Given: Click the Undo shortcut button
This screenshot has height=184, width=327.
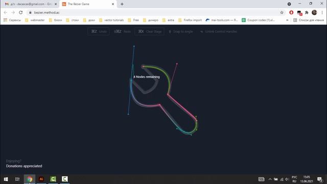Looking at the screenshot, I should click(99, 32).
